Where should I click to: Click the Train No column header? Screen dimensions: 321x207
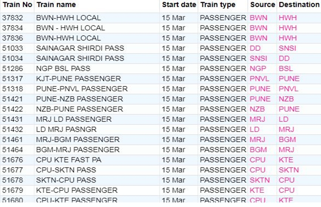click(17, 5)
